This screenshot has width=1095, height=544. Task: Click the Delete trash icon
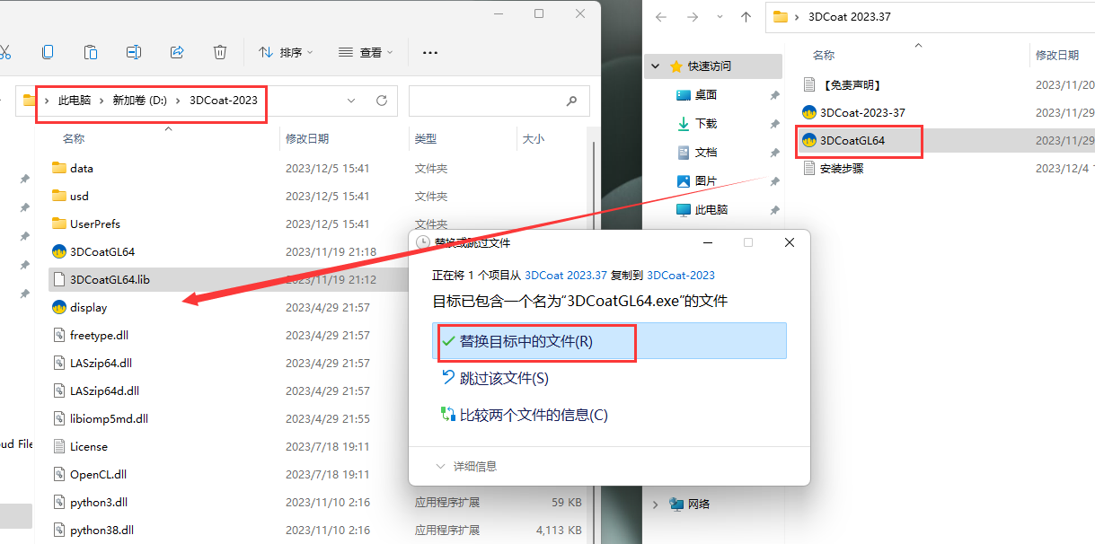(x=220, y=52)
